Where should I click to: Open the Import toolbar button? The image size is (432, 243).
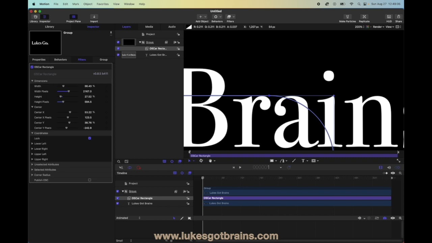94,17
